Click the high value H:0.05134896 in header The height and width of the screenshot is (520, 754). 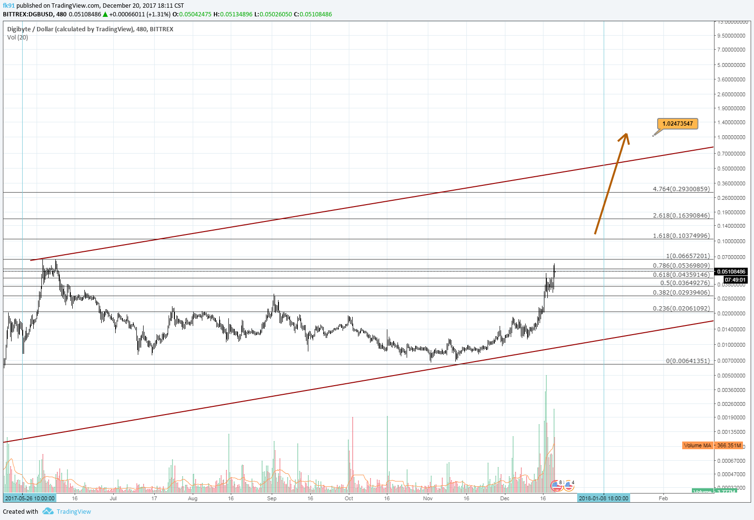tap(233, 14)
